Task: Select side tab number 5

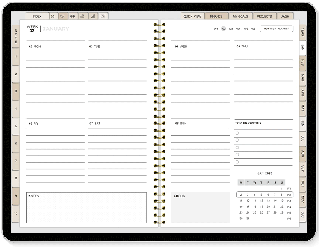Action: pos(16,126)
